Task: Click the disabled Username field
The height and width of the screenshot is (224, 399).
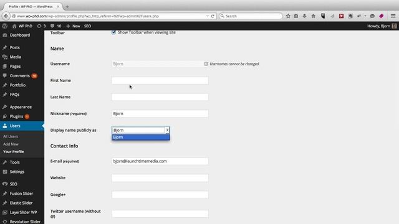Action: tap(160, 63)
